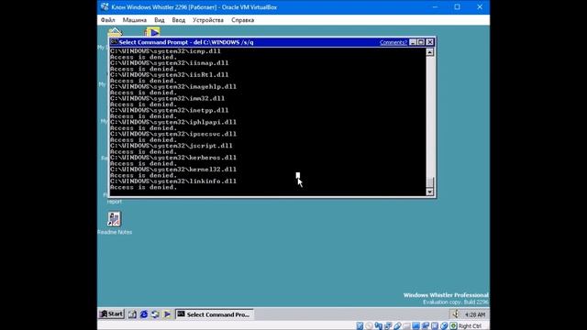This screenshot has width=587, height=330.
Task: Click VirtualBox hard disk activity status icon
Action: (x=360, y=326)
